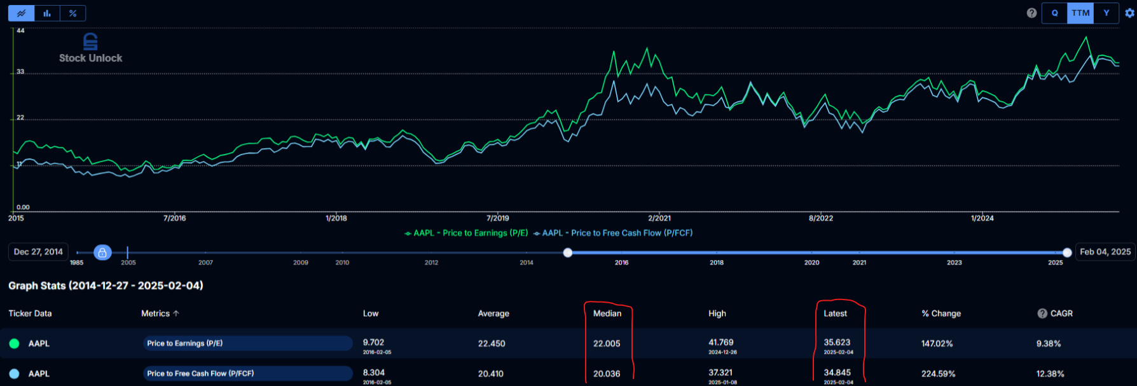The height and width of the screenshot is (386, 1137).
Task: Click the Price to Free Cash Flow metric pill
Action: pyautogui.click(x=248, y=374)
